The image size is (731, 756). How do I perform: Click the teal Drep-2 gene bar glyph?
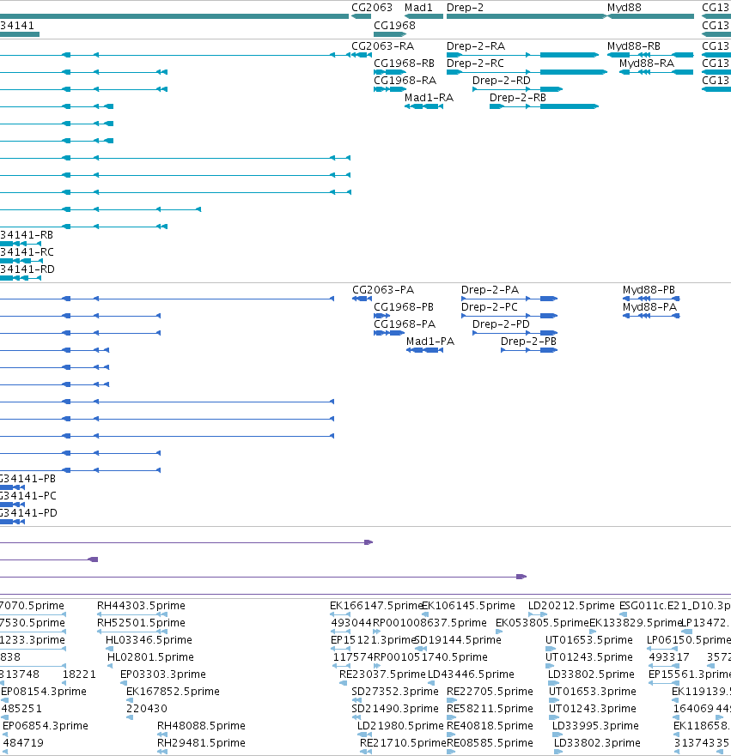click(x=526, y=16)
